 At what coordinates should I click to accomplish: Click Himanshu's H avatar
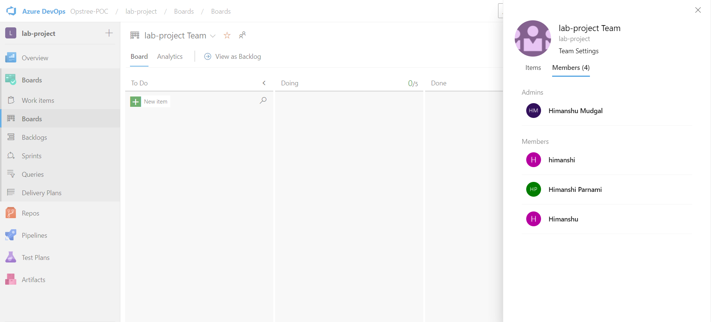point(533,219)
